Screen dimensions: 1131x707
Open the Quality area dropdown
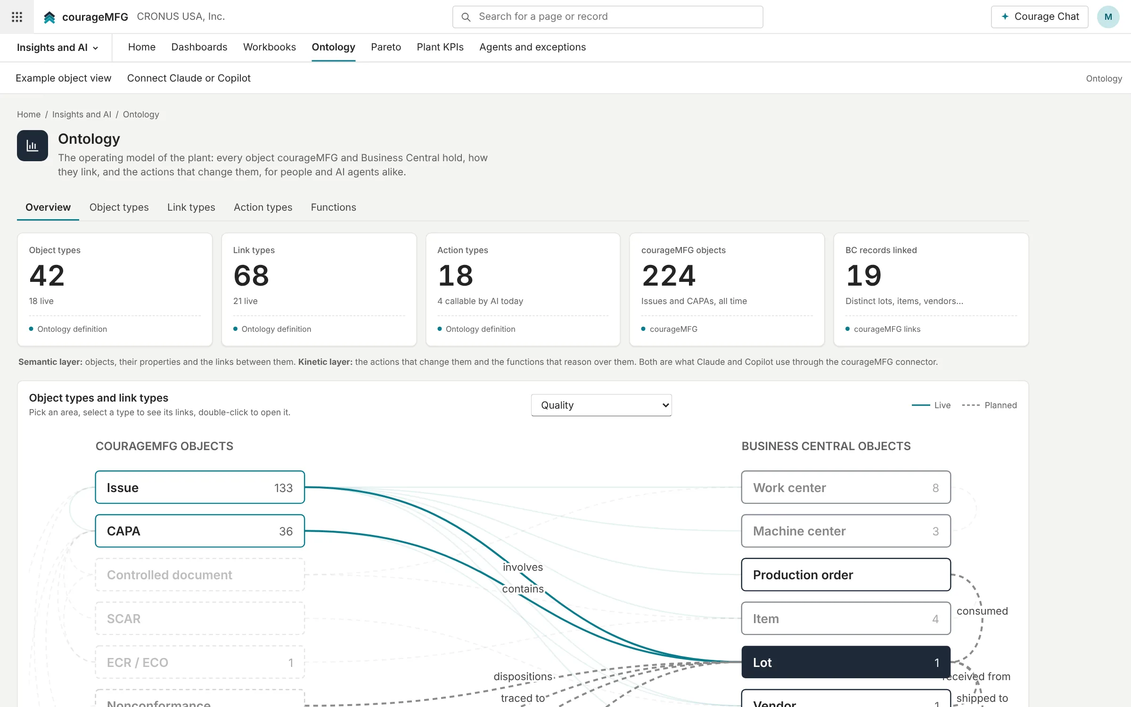601,405
